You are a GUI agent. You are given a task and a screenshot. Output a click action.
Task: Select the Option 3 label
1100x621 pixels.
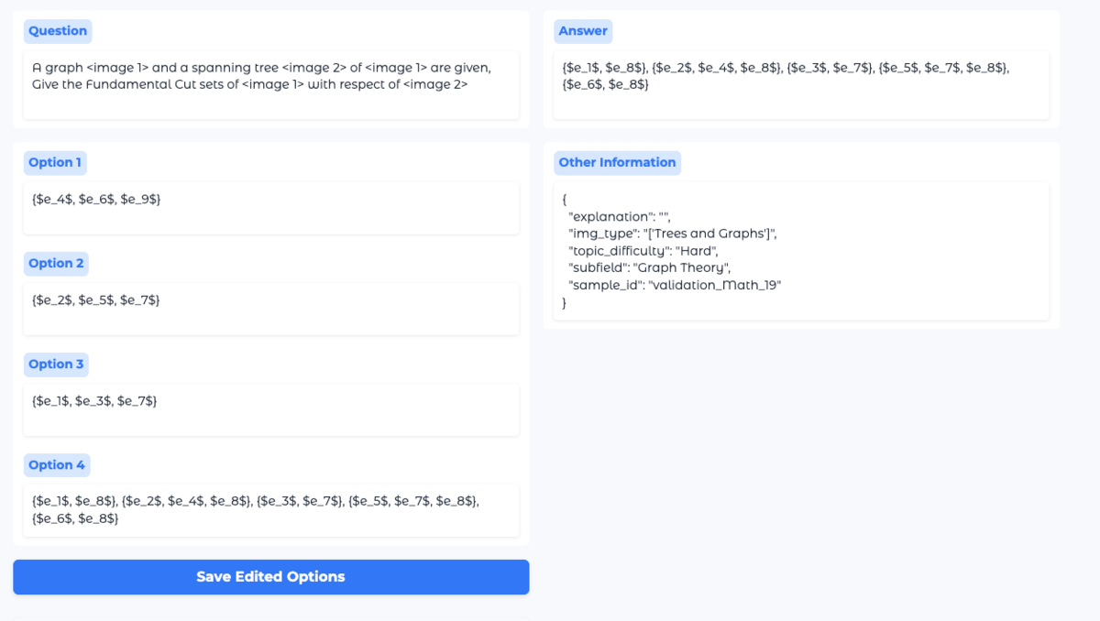tap(56, 365)
